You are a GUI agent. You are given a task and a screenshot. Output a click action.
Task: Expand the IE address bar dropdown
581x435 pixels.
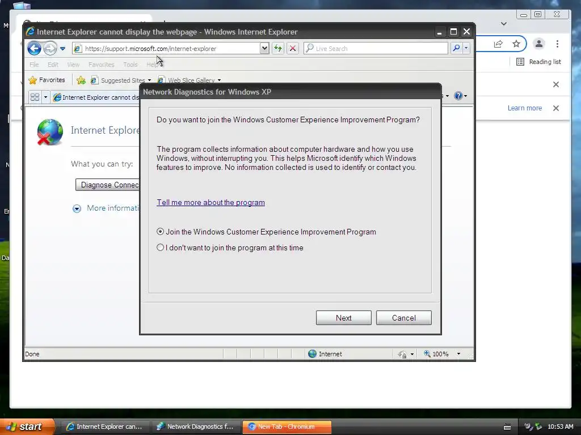(x=264, y=48)
